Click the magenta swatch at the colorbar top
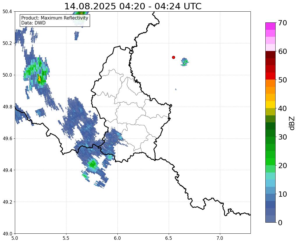Screen dimensions: 298x243 (270, 26)
